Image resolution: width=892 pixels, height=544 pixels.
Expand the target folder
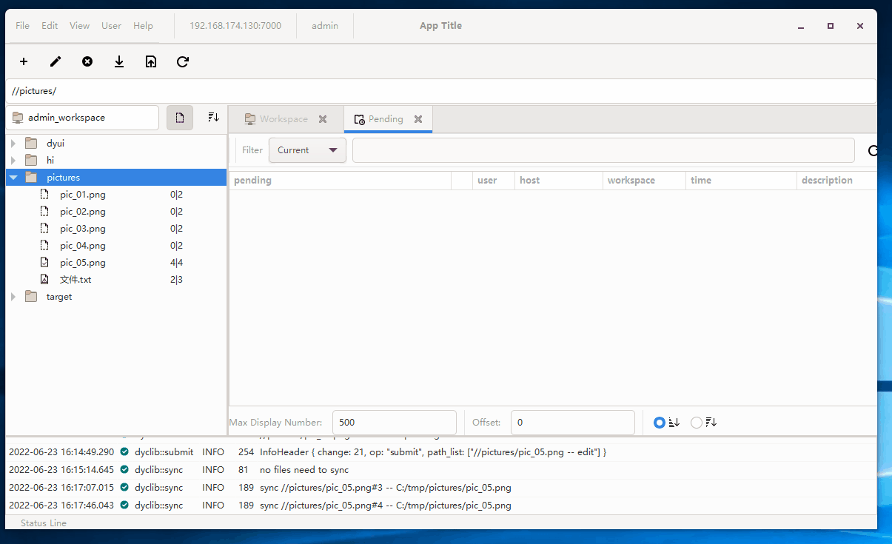13,297
